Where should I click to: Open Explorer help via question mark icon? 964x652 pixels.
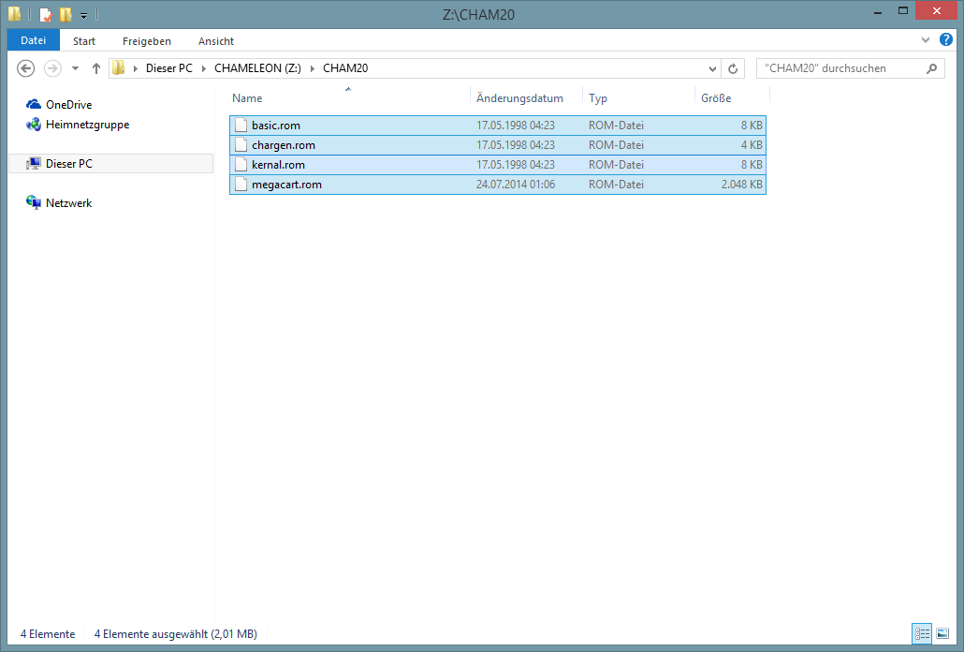[945, 40]
